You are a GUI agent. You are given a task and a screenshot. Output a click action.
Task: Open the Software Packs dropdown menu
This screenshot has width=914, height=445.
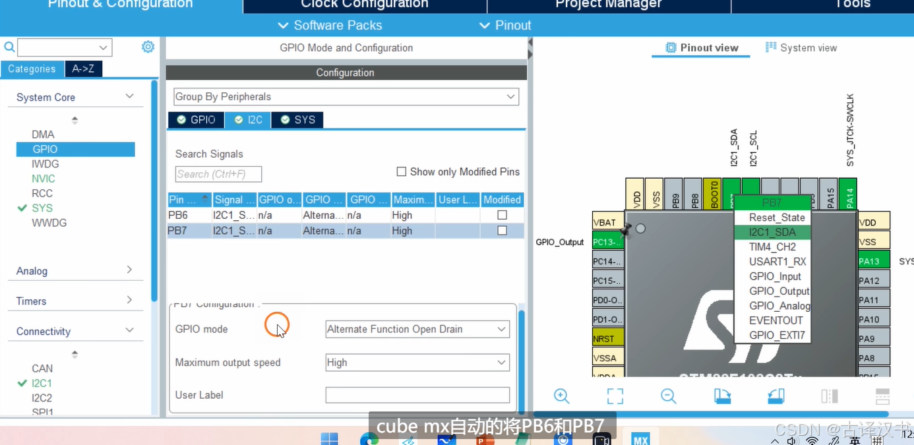pos(330,25)
